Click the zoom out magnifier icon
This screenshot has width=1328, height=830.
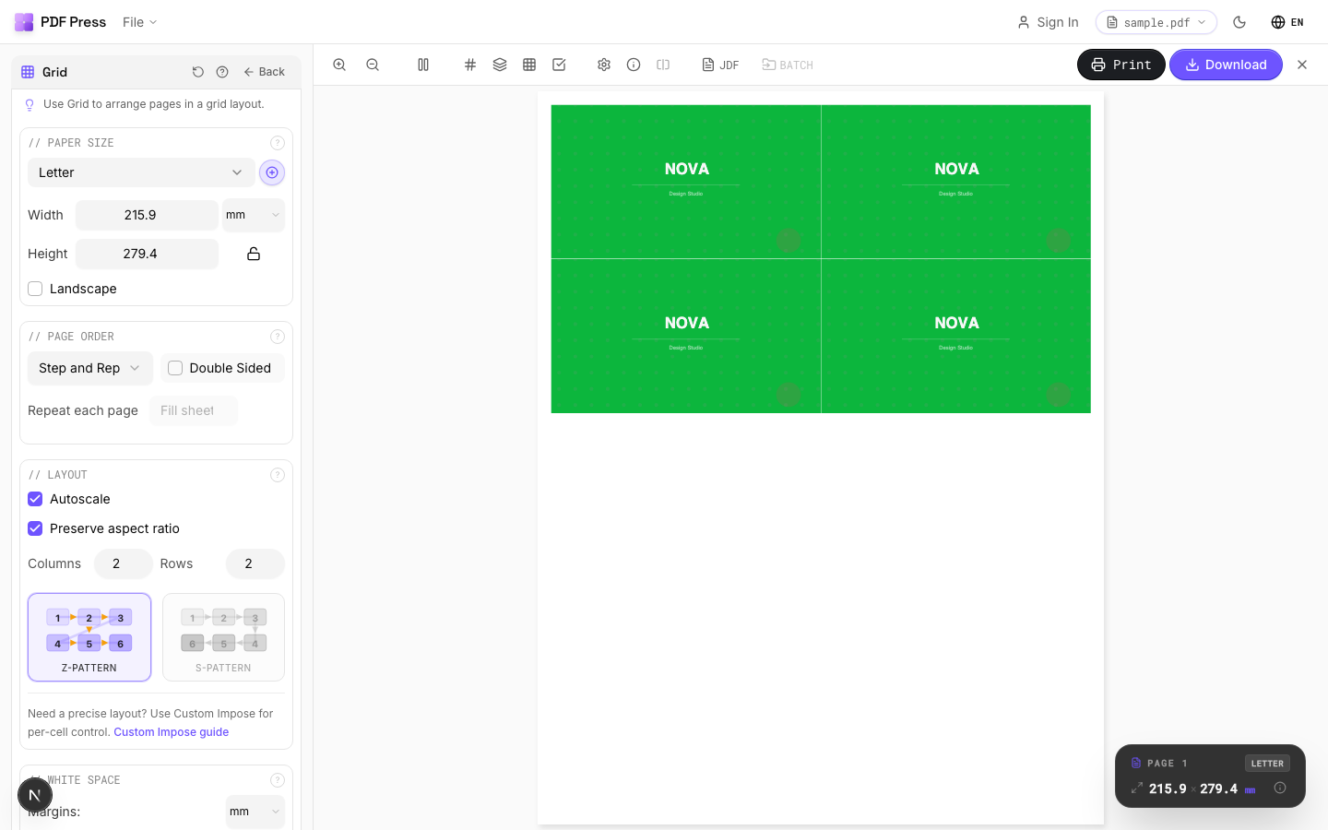point(373,65)
